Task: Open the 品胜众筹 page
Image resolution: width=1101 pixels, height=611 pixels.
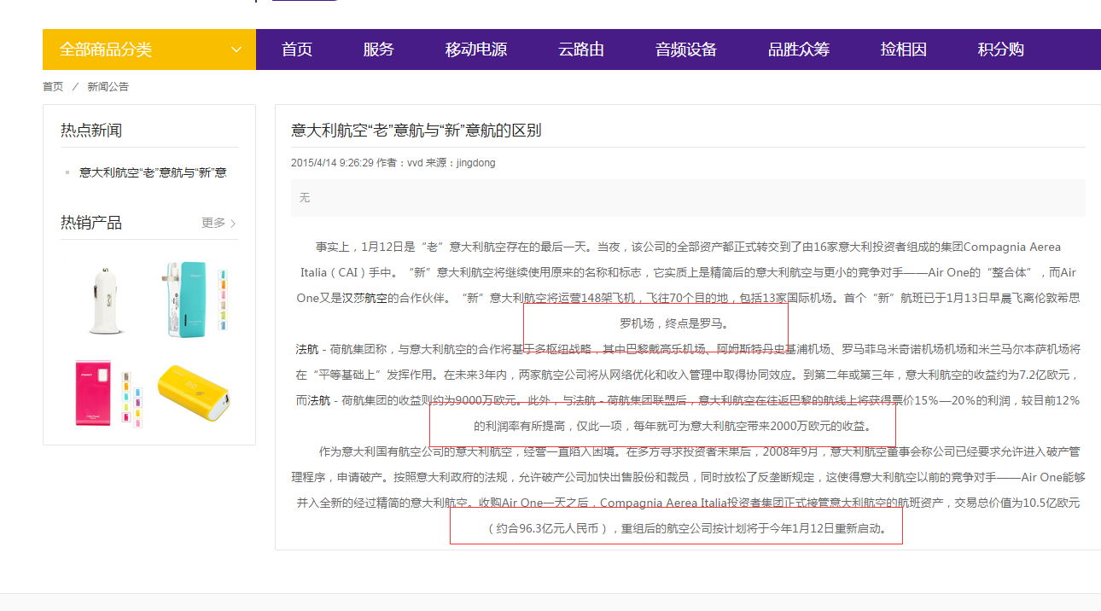Action: pyautogui.click(x=799, y=49)
